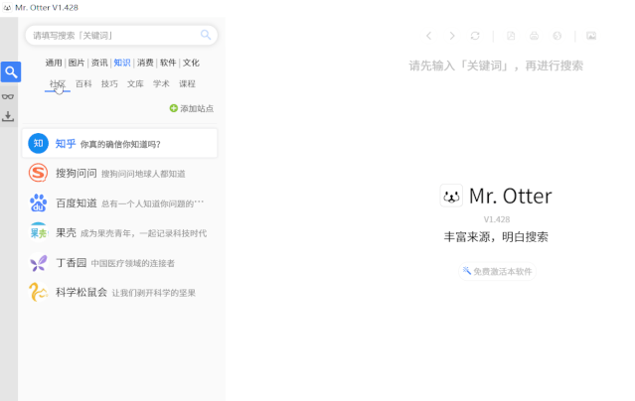Click the text 成为果壳青年,一起记录科技时代
This screenshot has width=635, height=401.
[x=143, y=233]
